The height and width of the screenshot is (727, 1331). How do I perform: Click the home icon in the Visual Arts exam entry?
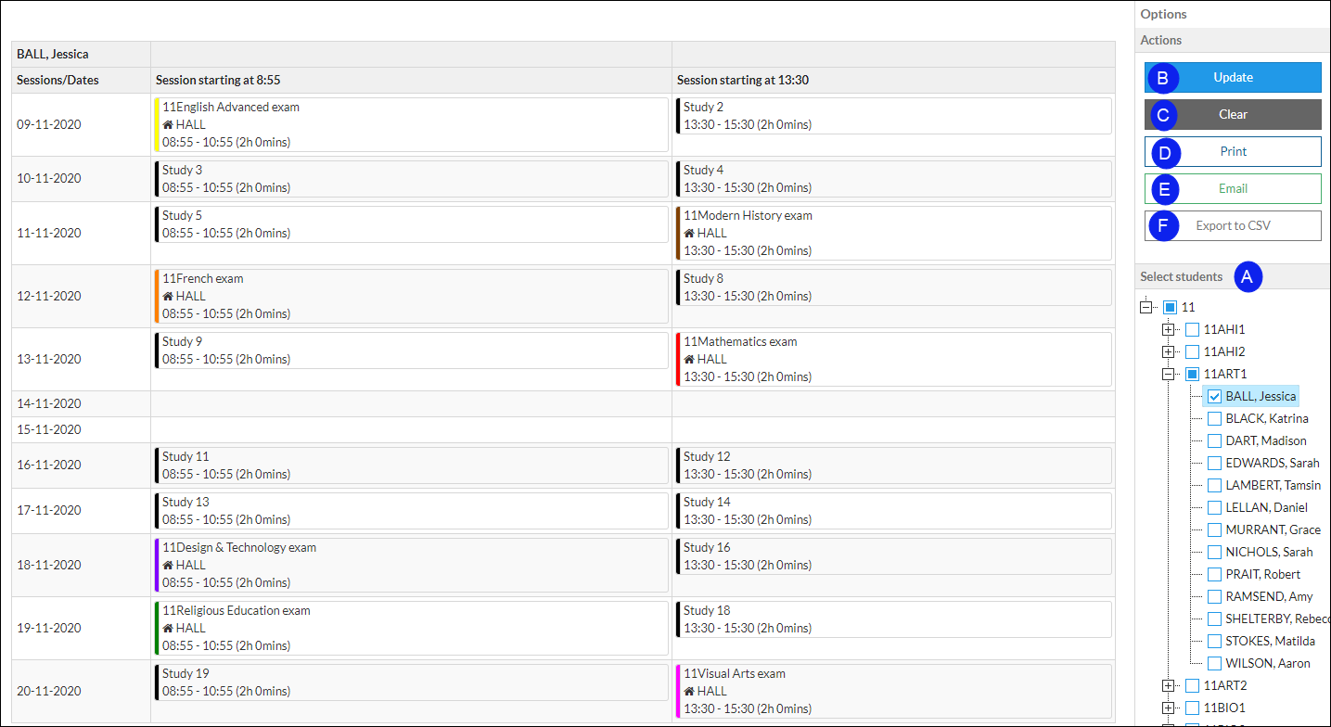pyautogui.click(x=689, y=691)
